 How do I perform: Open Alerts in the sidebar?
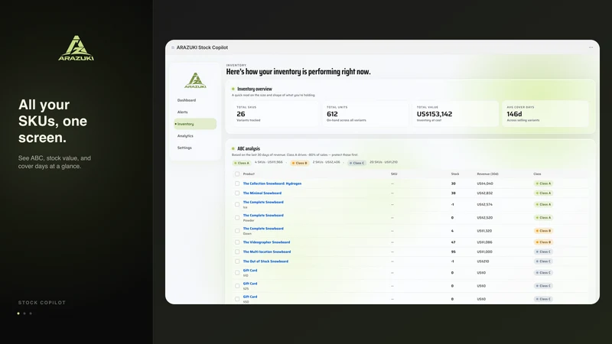tap(183, 112)
